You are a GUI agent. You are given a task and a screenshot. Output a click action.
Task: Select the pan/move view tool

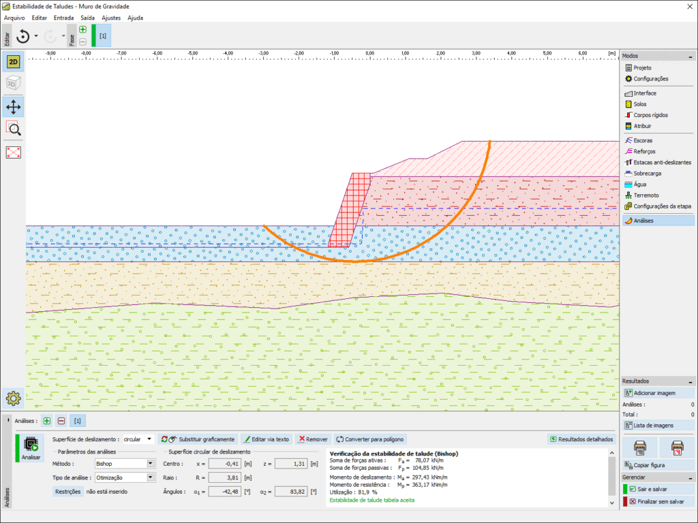pos(14,107)
